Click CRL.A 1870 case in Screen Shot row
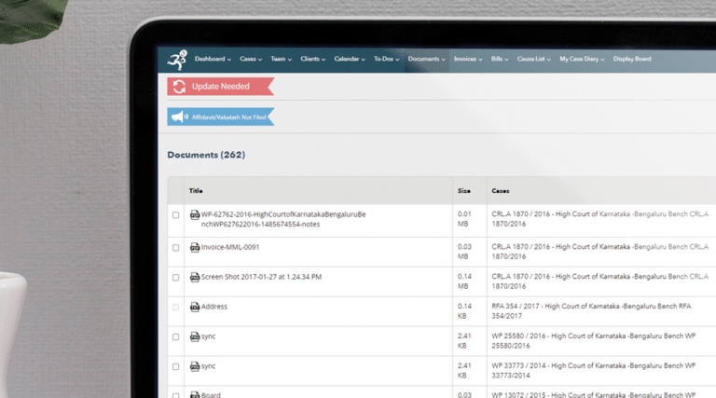Image resolution: width=716 pixels, height=398 pixels. pos(600,281)
